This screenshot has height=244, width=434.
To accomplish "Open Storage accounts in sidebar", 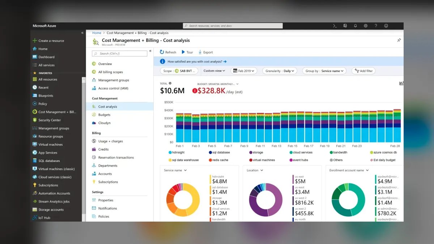I will pos(51,210).
